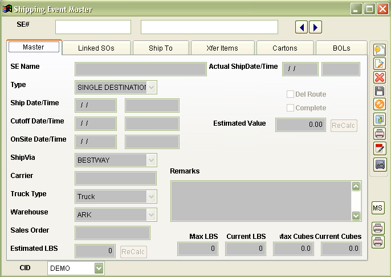The height and width of the screenshot is (277, 391).
Task: Click the Edit record pencil icon
Action: coord(380,64)
